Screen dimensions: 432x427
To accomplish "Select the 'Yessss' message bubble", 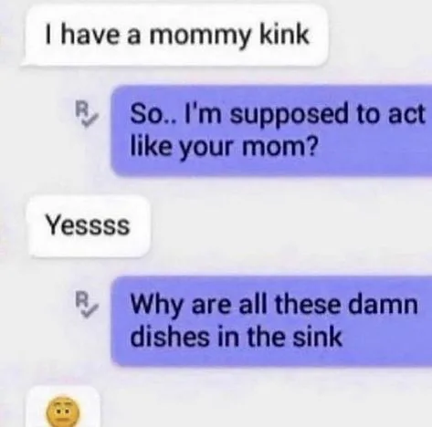I will tap(89, 226).
